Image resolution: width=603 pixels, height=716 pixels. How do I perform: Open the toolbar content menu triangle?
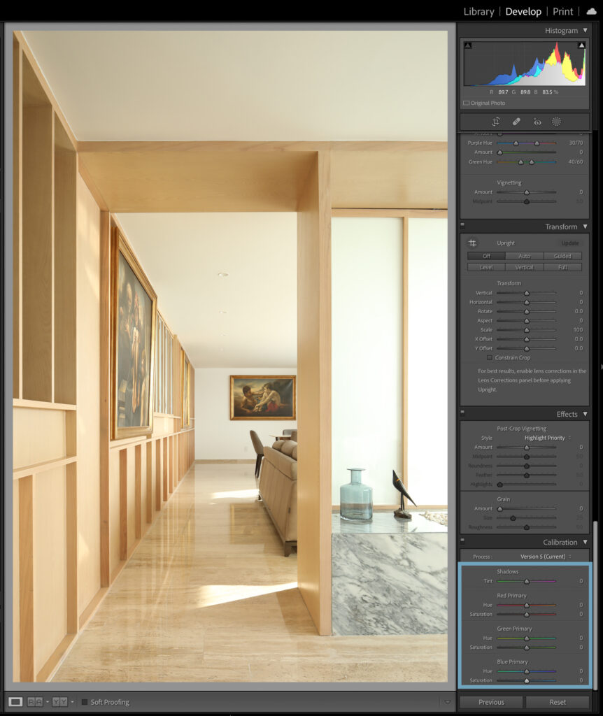(x=448, y=702)
